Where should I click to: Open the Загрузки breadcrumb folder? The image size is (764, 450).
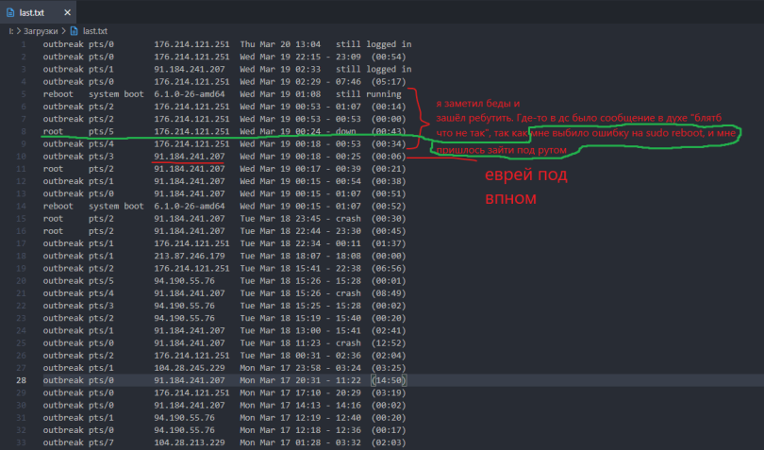click(41, 31)
